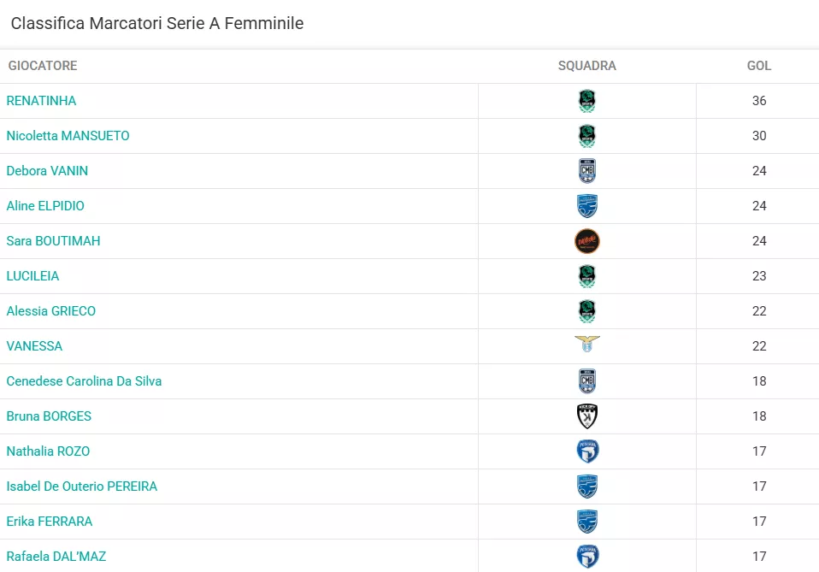Select the Erika FERRARA name link
The height and width of the screenshot is (572, 819).
(x=50, y=522)
